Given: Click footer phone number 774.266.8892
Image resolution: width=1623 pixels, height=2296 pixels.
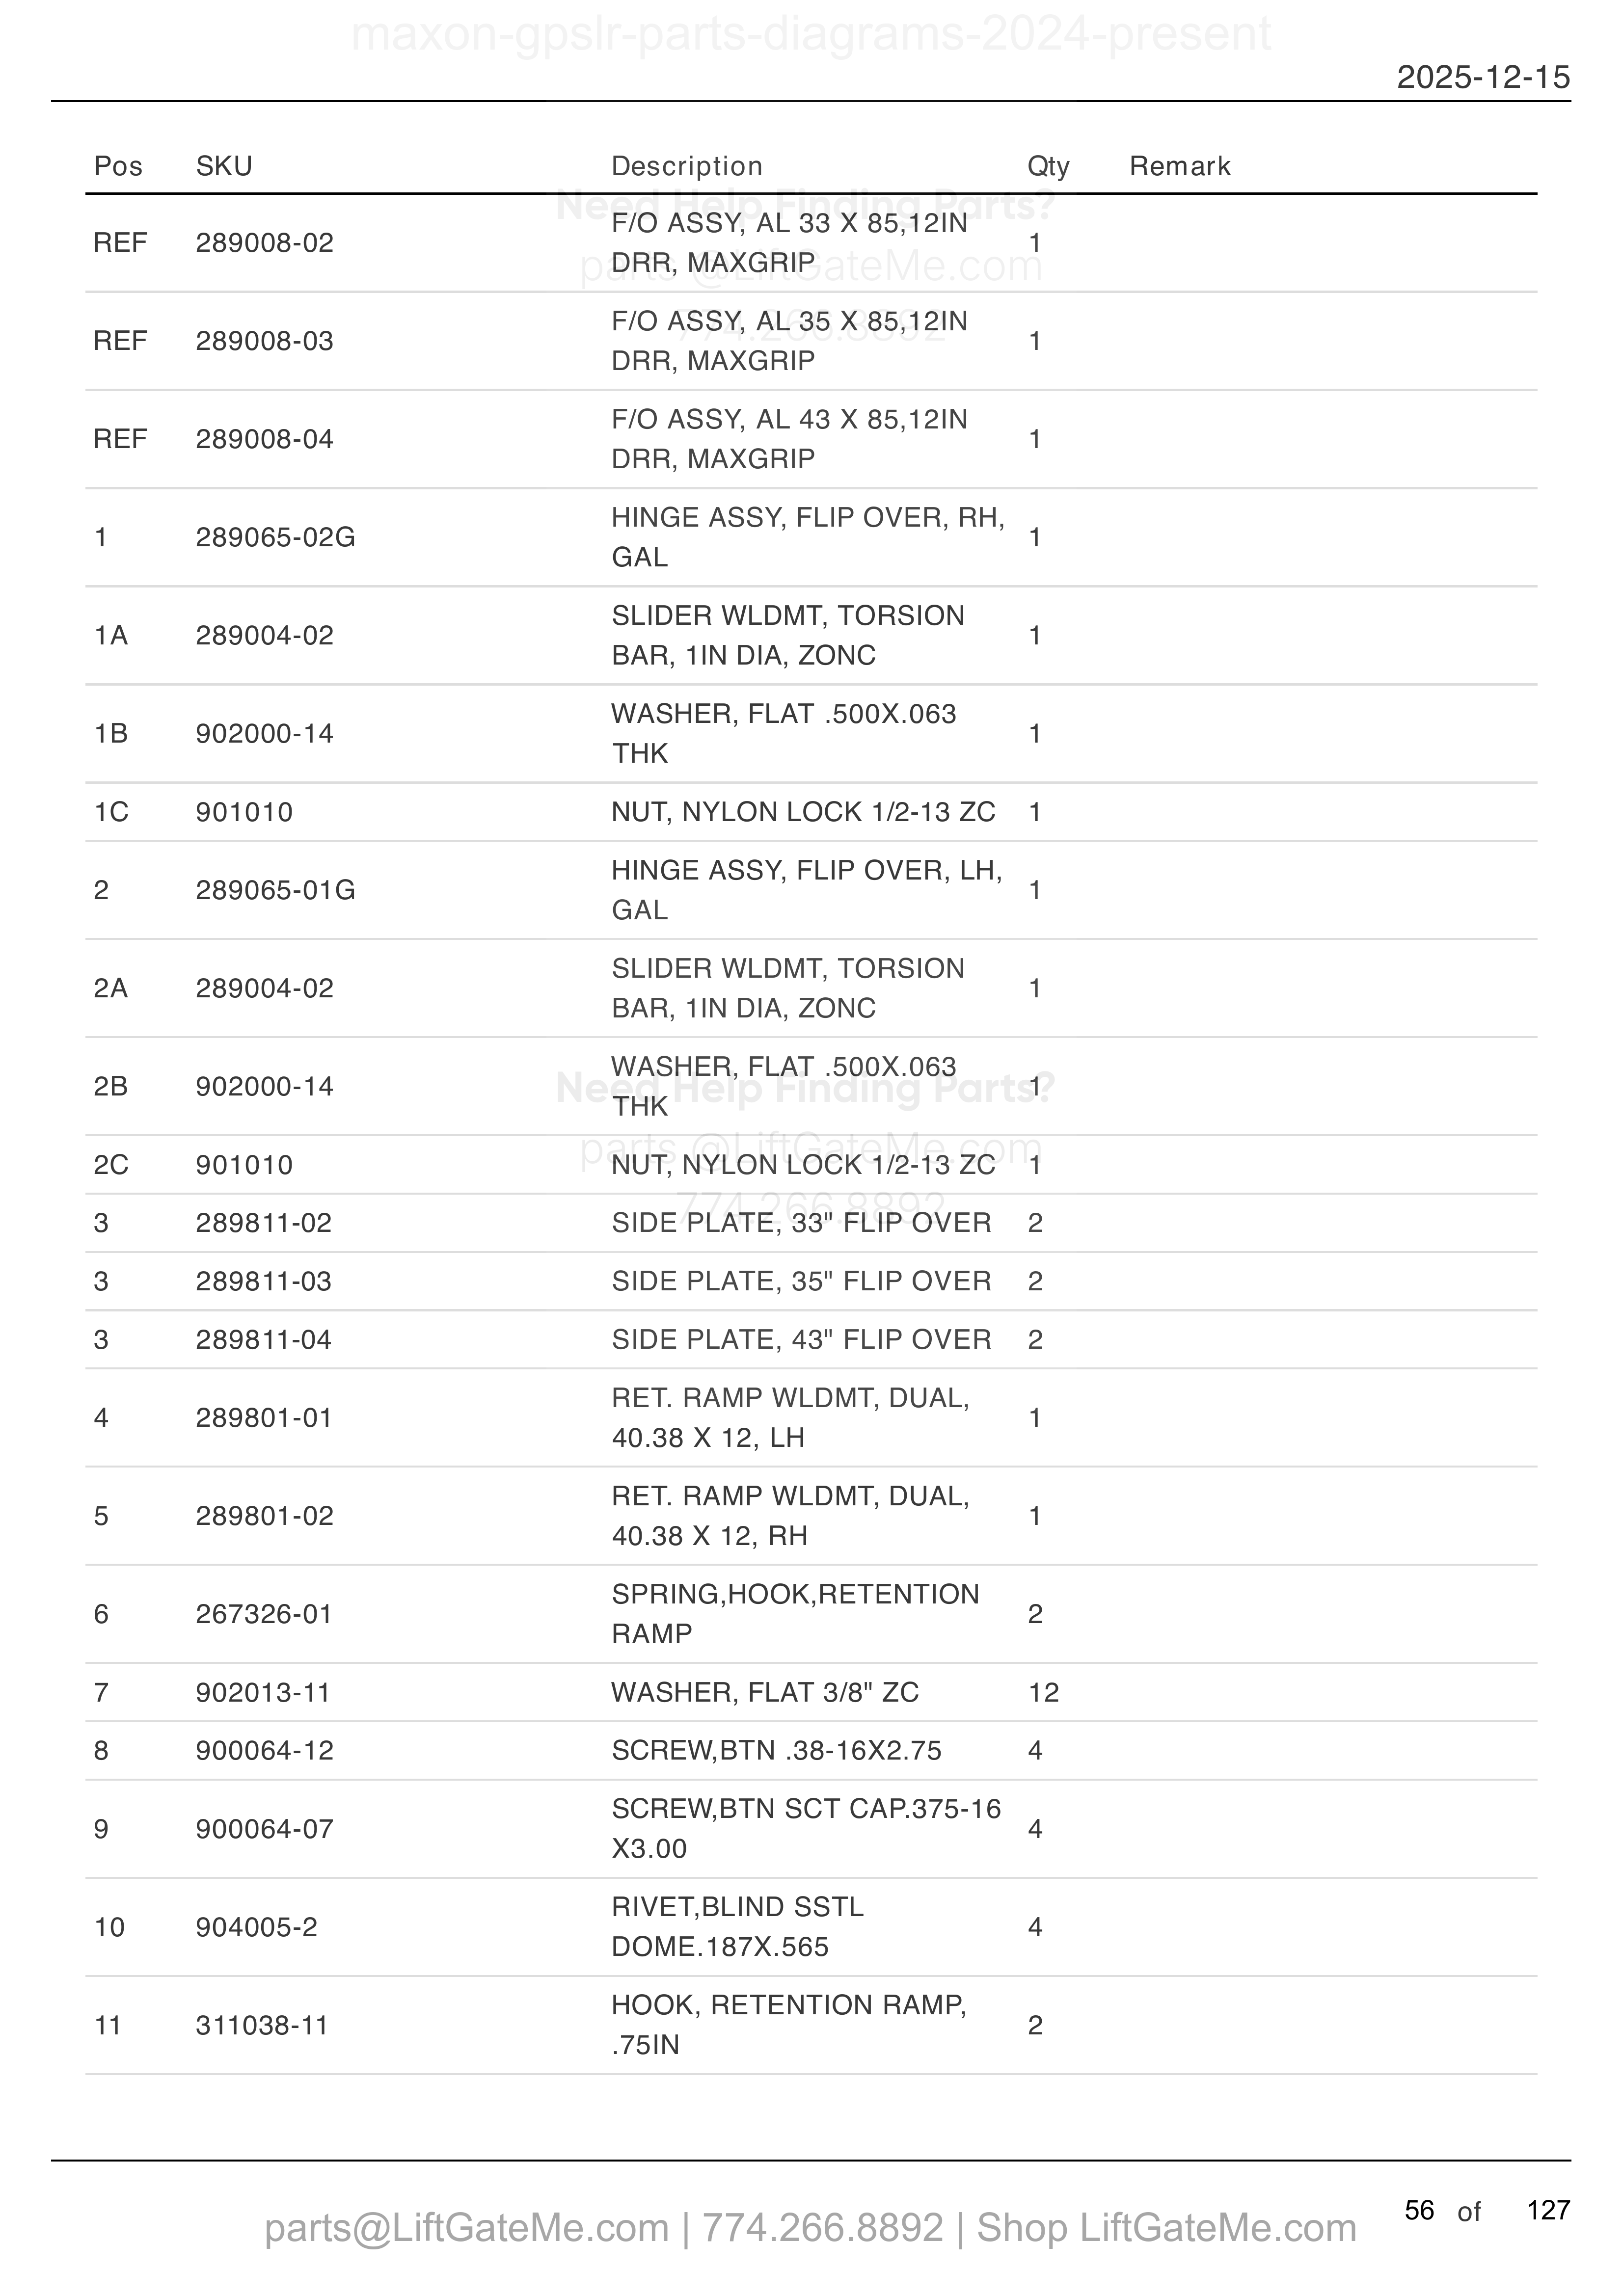Looking at the screenshot, I should (x=823, y=2228).
